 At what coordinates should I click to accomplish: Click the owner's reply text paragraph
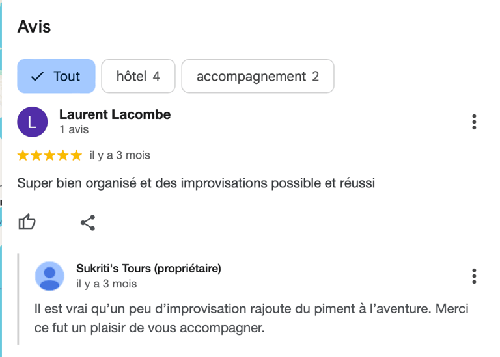pyautogui.click(x=251, y=318)
